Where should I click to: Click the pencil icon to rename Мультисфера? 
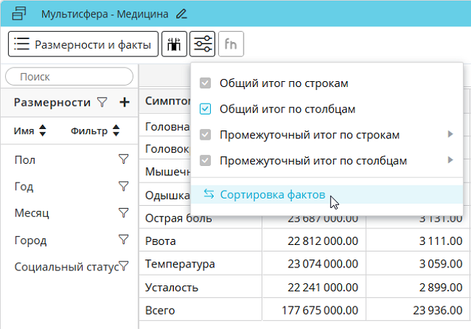click(181, 14)
